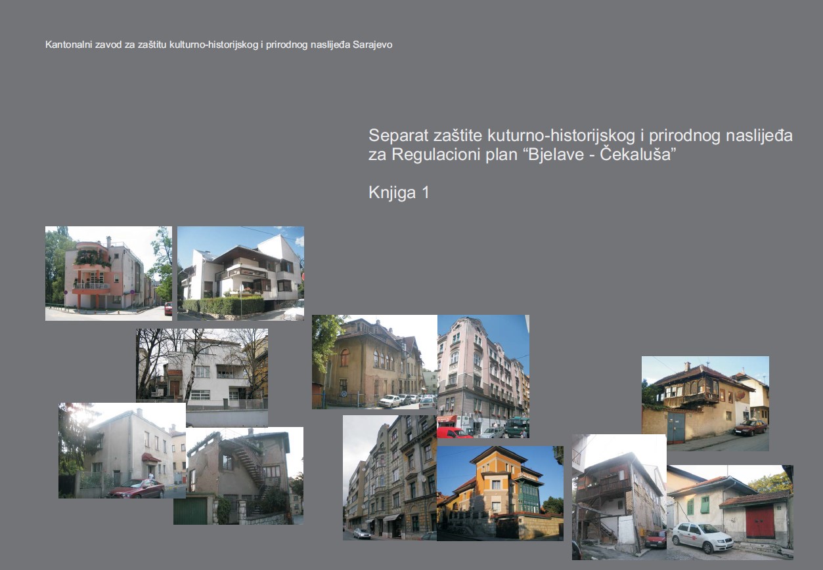
Task: Click the Kantonalni zavod header text
Action: 219,45
